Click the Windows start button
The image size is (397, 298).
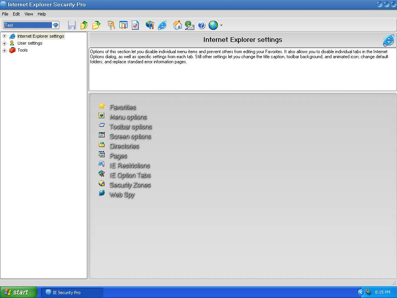coord(18,292)
